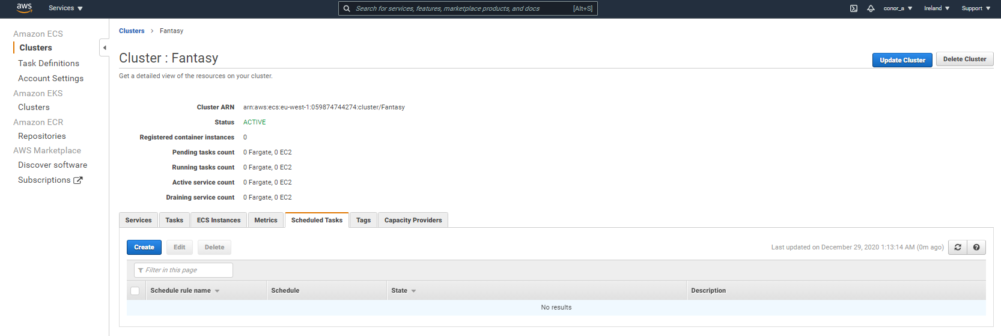The width and height of the screenshot is (1001, 336).
Task: Click the Update Cluster button
Action: [902, 60]
